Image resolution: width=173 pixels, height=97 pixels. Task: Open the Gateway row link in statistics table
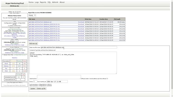pyautogui.click(x=6, y=66)
